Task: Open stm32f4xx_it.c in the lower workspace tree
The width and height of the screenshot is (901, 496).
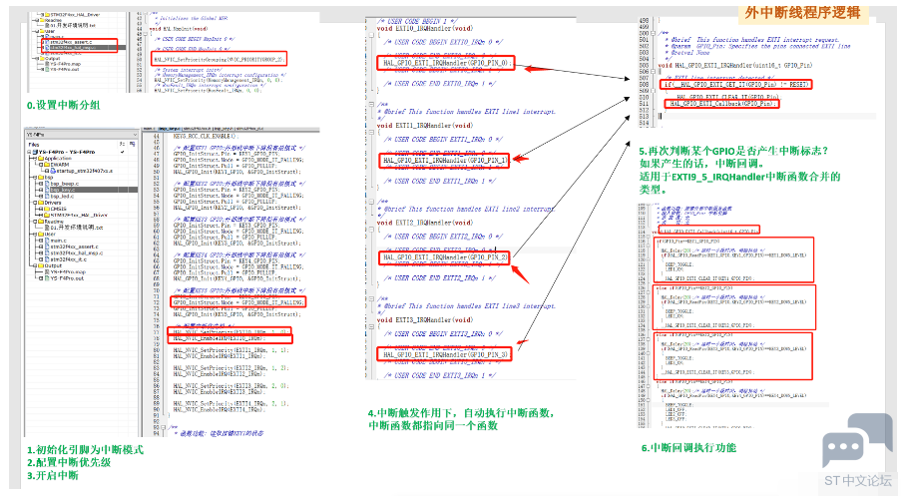Action: pos(69,259)
